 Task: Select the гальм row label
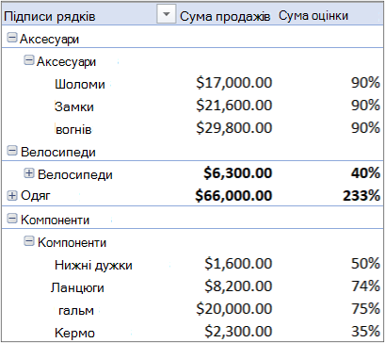tap(76, 311)
